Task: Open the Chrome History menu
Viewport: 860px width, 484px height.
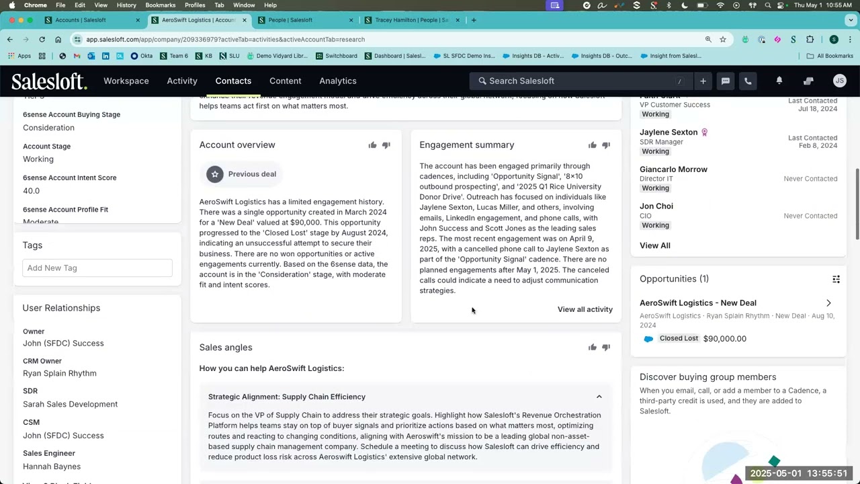Action: pyautogui.click(x=126, y=5)
